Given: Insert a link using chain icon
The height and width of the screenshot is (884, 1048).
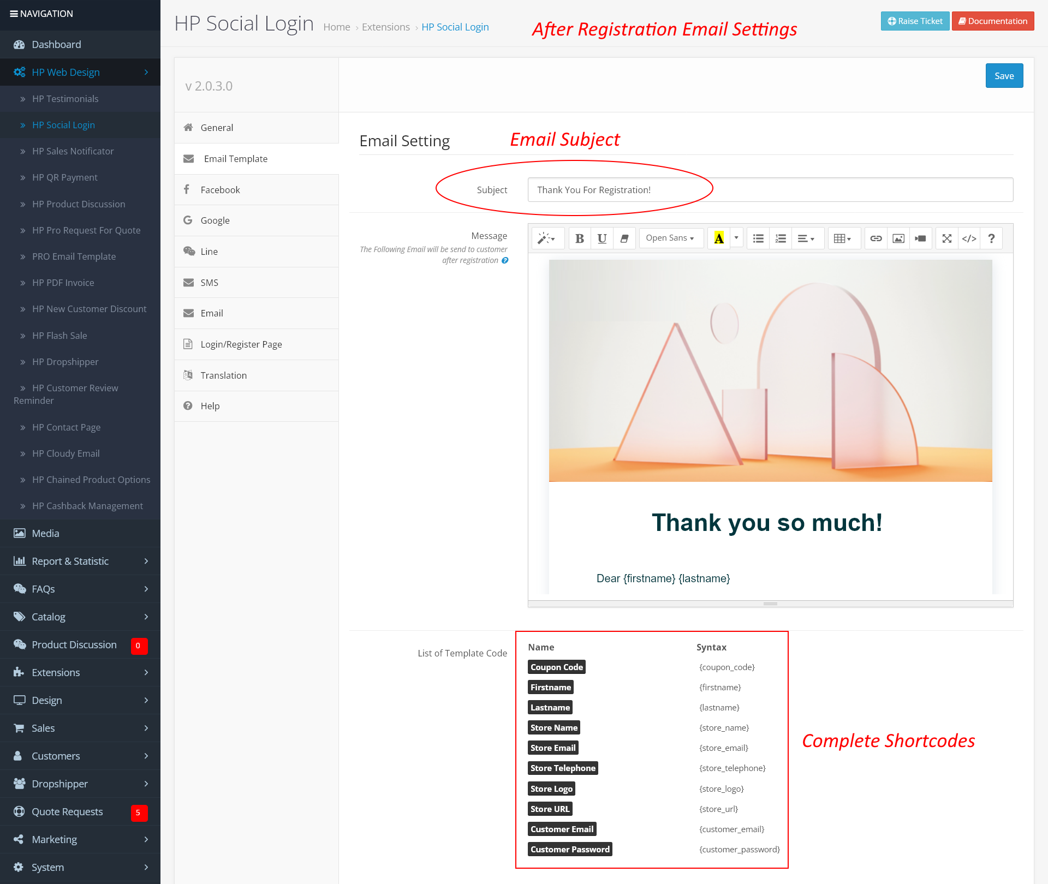Looking at the screenshot, I should point(876,238).
